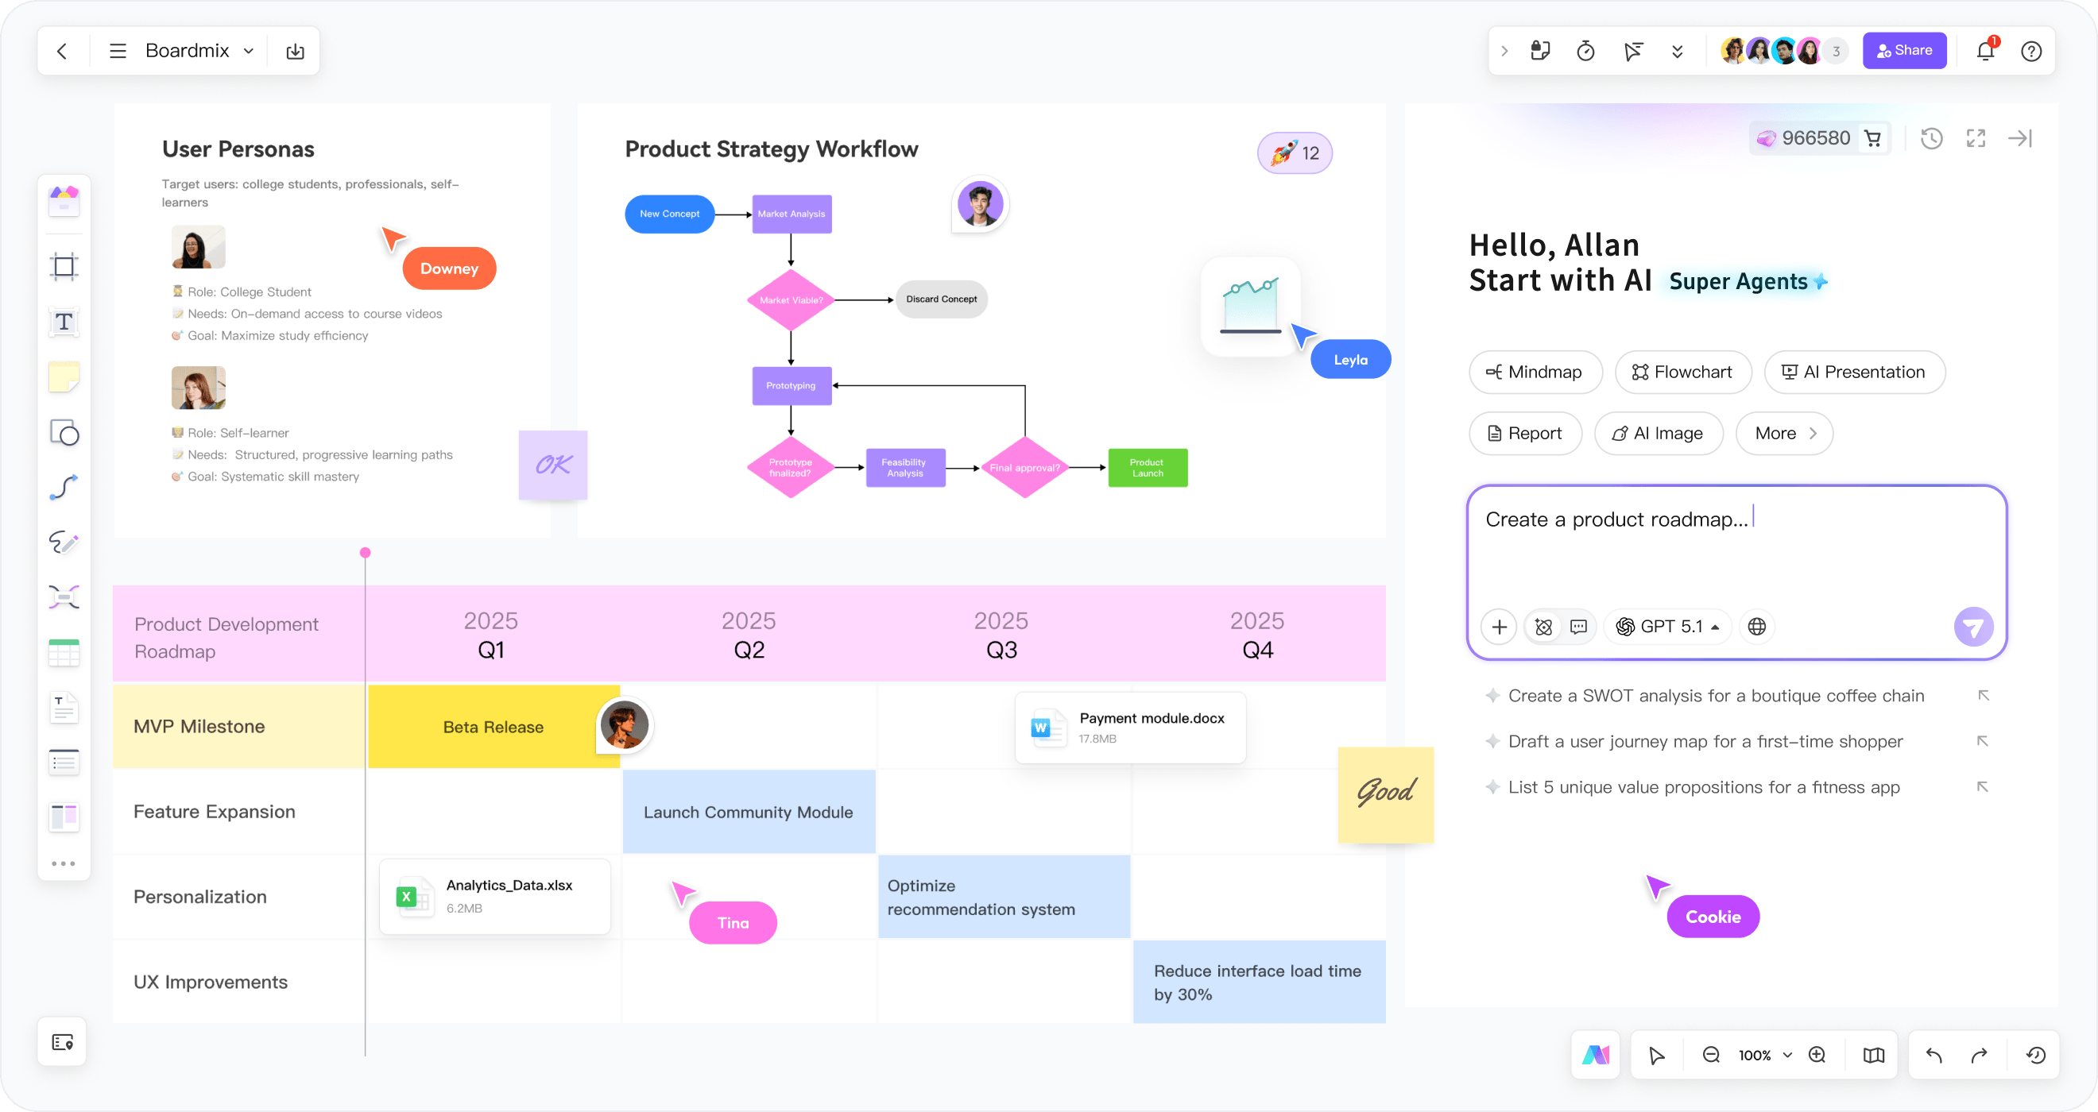Open version history at bottom right
This screenshot has width=2098, height=1112.
point(2035,1055)
